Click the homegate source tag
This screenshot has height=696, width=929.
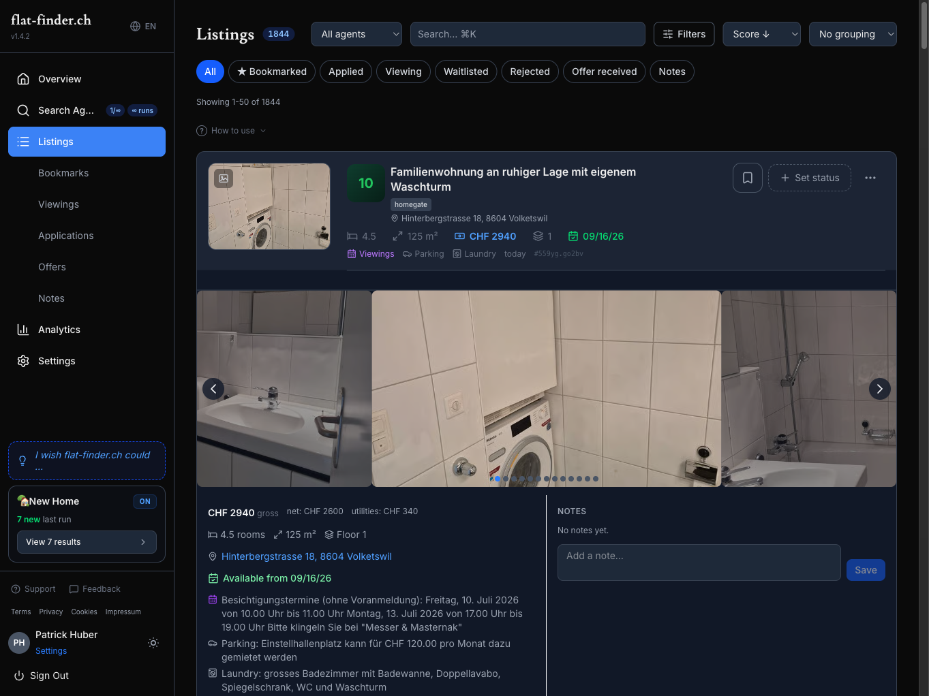click(411, 204)
